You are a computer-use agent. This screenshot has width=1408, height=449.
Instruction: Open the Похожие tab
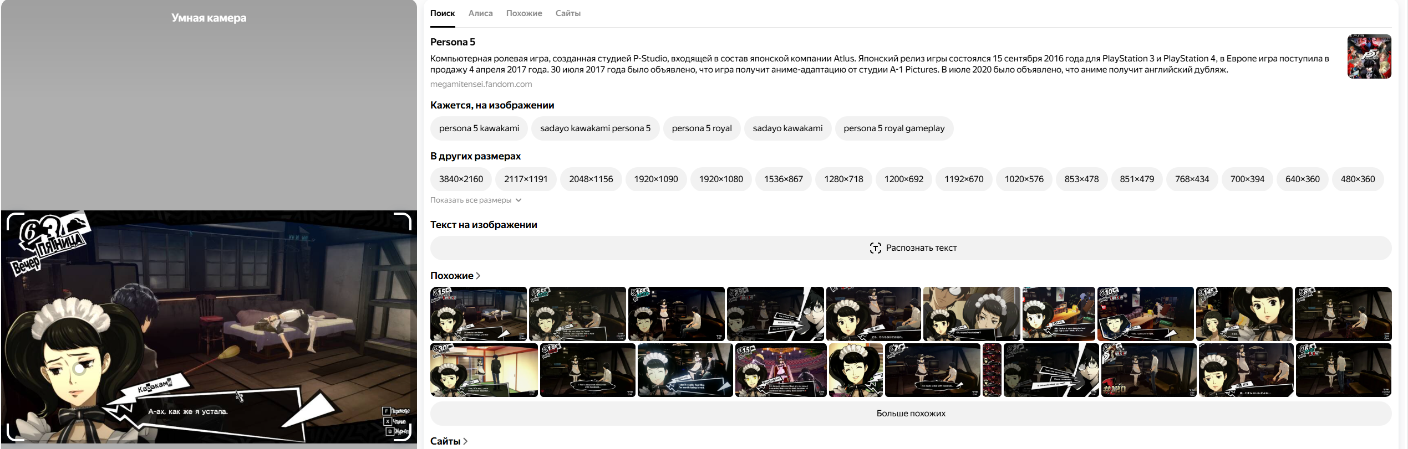(x=524, y=13)
